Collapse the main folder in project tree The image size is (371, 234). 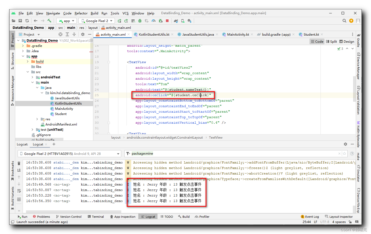pos(32,82)
